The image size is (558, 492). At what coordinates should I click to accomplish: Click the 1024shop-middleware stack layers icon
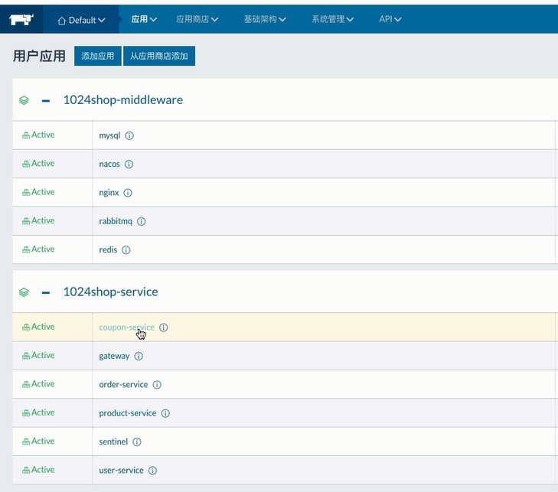point(24,100)
